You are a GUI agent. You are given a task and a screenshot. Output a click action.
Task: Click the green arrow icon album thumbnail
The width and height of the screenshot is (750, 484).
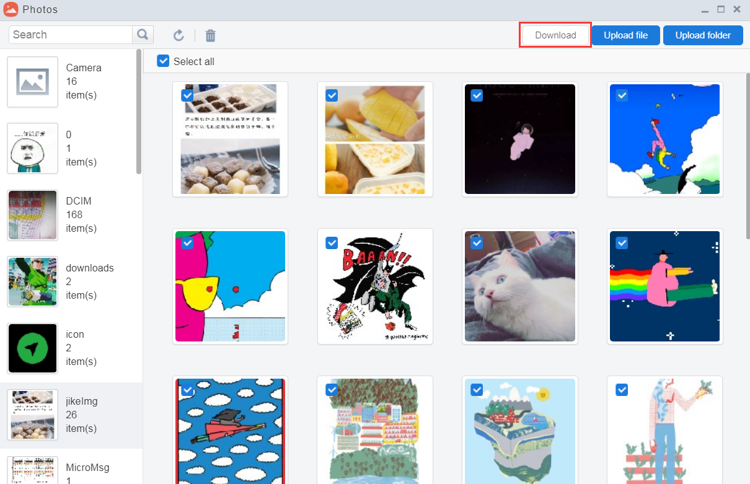pos(33,348)
